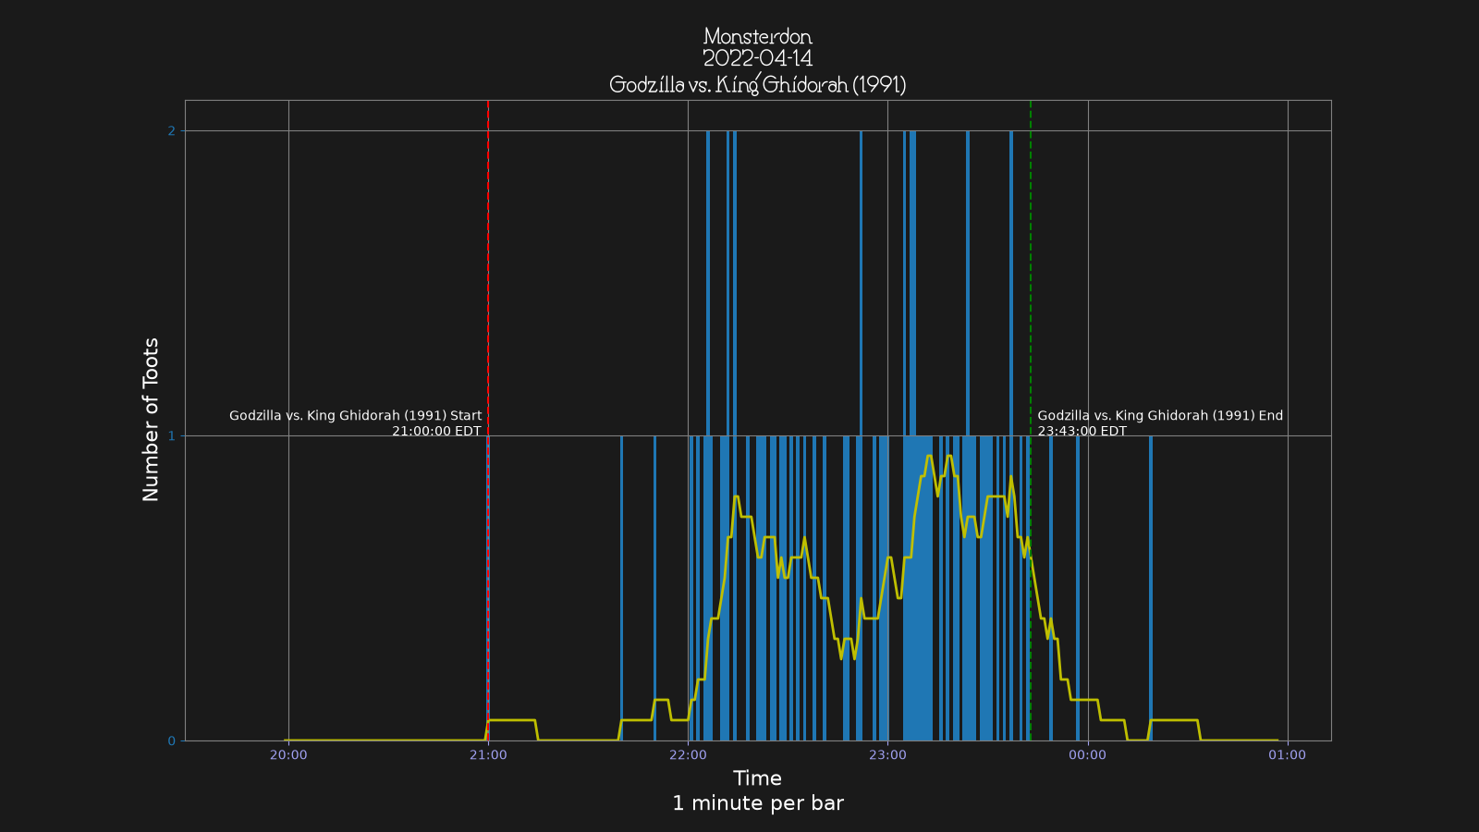Image resolution: width=1479 pixels, height=832 pixels.
Task: Click the 01:00 x-axis tick label
Action: (1287, 755)
